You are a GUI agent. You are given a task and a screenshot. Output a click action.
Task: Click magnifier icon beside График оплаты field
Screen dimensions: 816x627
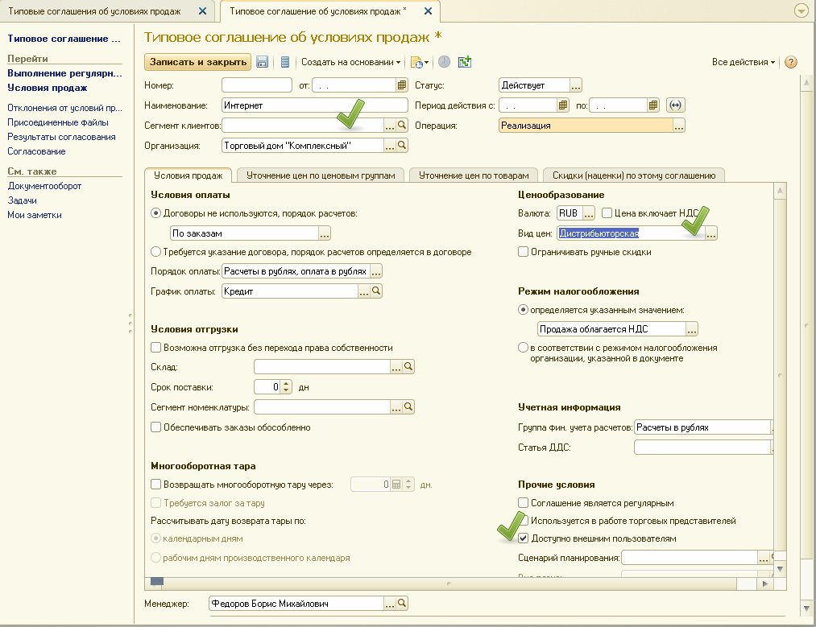(x=376, y=291)
